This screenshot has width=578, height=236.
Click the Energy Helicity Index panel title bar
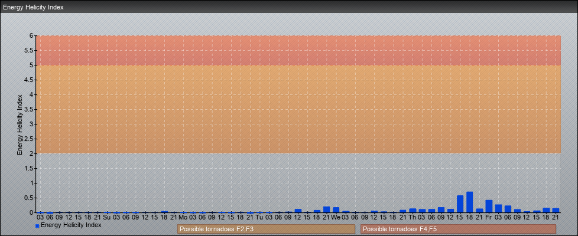[x=289, y=7]
